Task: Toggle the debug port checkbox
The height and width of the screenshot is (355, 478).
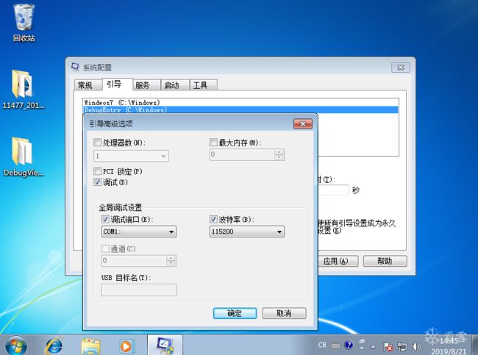Action: (105, 219)
